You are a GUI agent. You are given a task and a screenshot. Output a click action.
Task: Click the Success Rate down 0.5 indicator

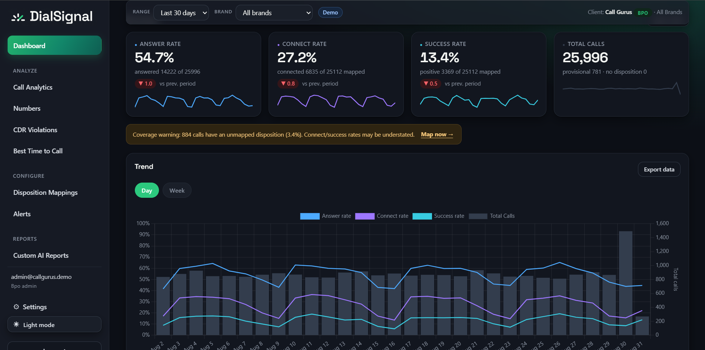tap(430, 84)
